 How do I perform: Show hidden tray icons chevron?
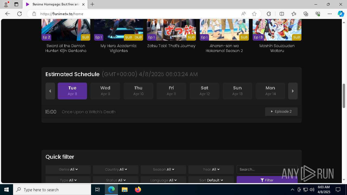[292, 190]
